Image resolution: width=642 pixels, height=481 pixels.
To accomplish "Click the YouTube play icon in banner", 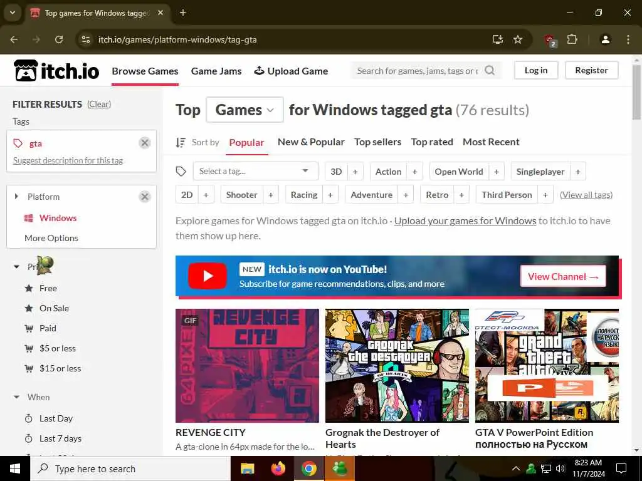I will point(208,276).
